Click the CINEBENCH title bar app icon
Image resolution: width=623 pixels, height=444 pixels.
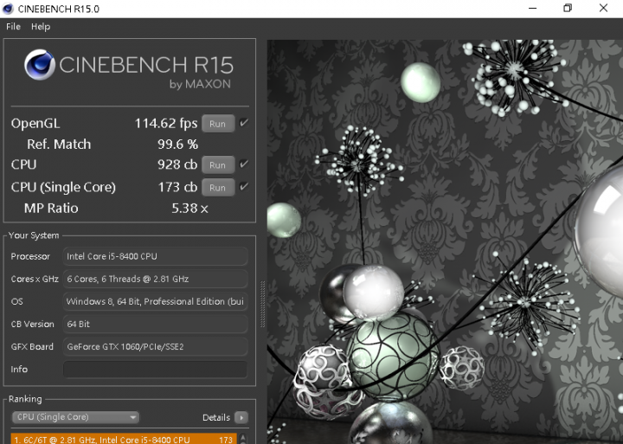point(8,9)
